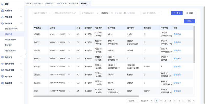This screenshot has height=104, width=205.
Task: Close the 组织机构 tab
Action: coord(54,4)
